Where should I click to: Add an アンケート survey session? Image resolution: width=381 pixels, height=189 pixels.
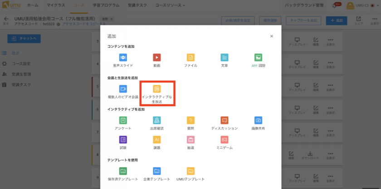123,120
